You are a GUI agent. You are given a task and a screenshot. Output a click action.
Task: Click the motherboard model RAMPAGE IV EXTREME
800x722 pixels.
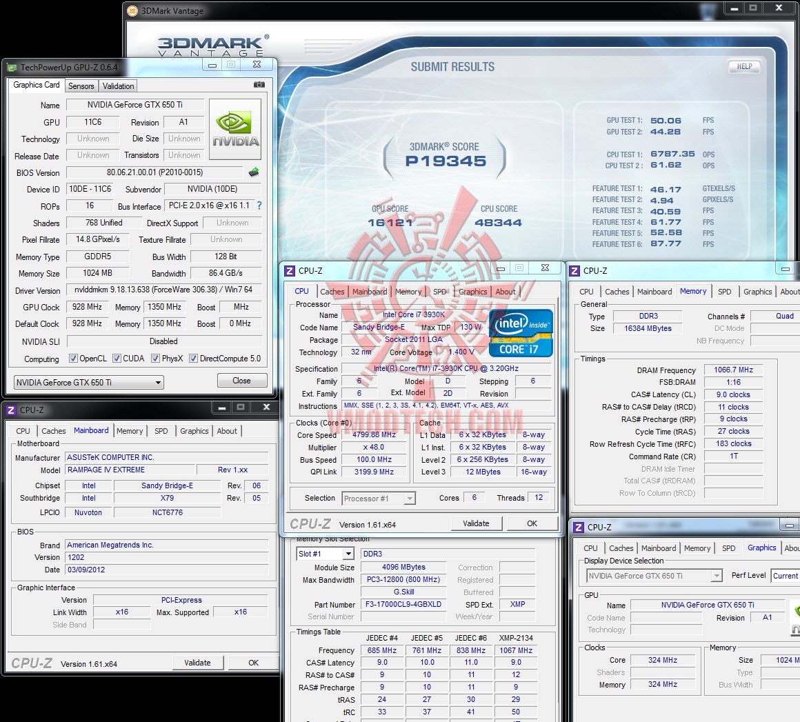[130, 470]
